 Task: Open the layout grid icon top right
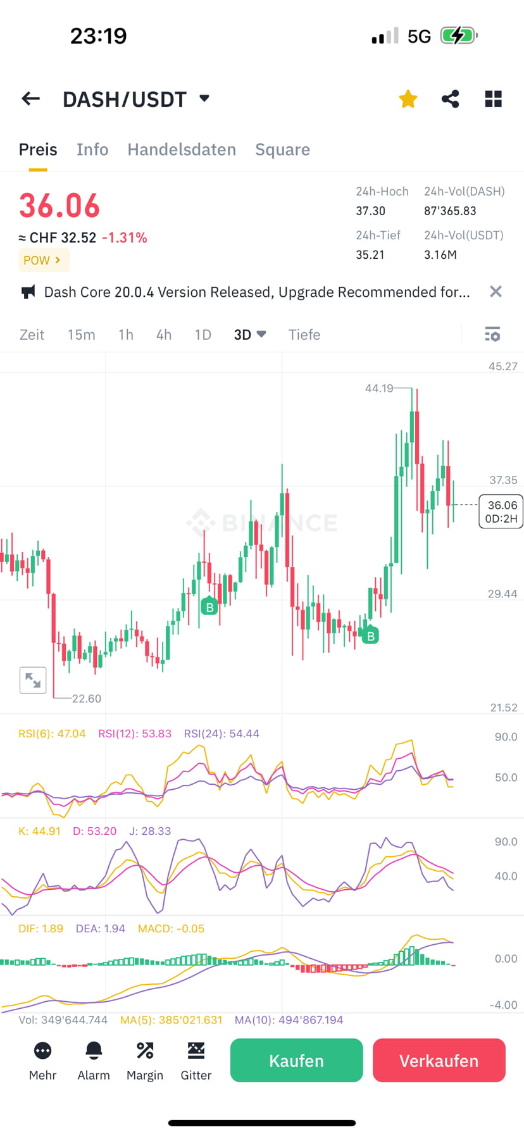tap(493, 99)
